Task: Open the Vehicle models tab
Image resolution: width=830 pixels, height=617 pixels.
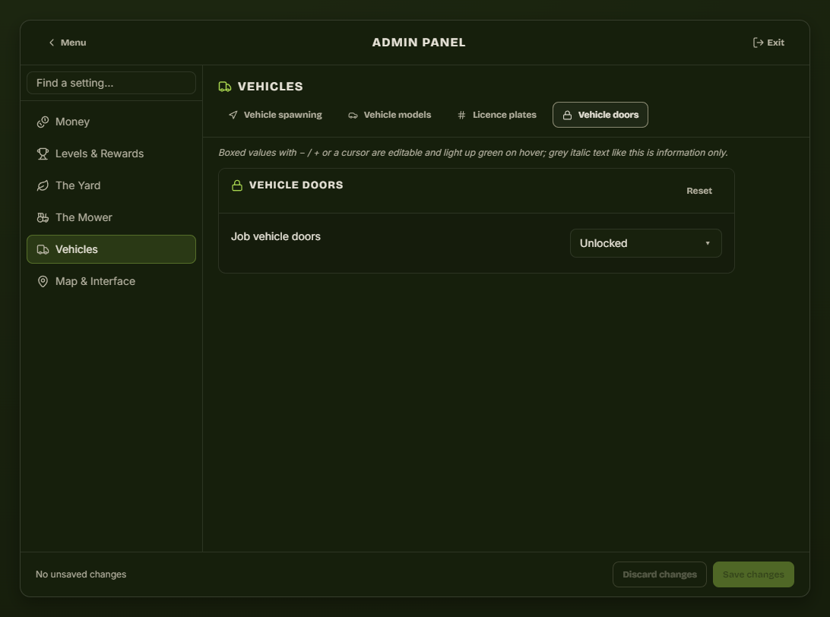Action: pos(390,115)
